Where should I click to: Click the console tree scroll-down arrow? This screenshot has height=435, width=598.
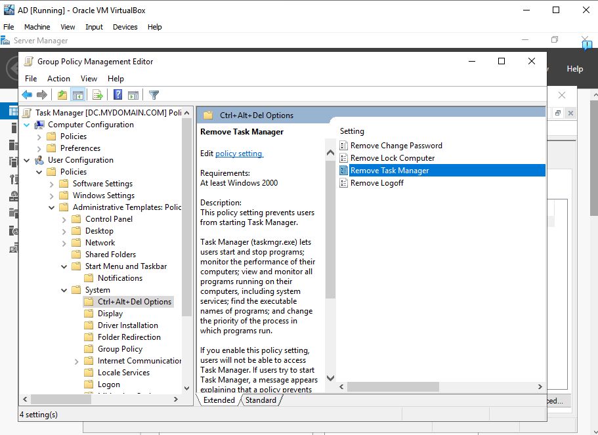[x=187, y=388]
